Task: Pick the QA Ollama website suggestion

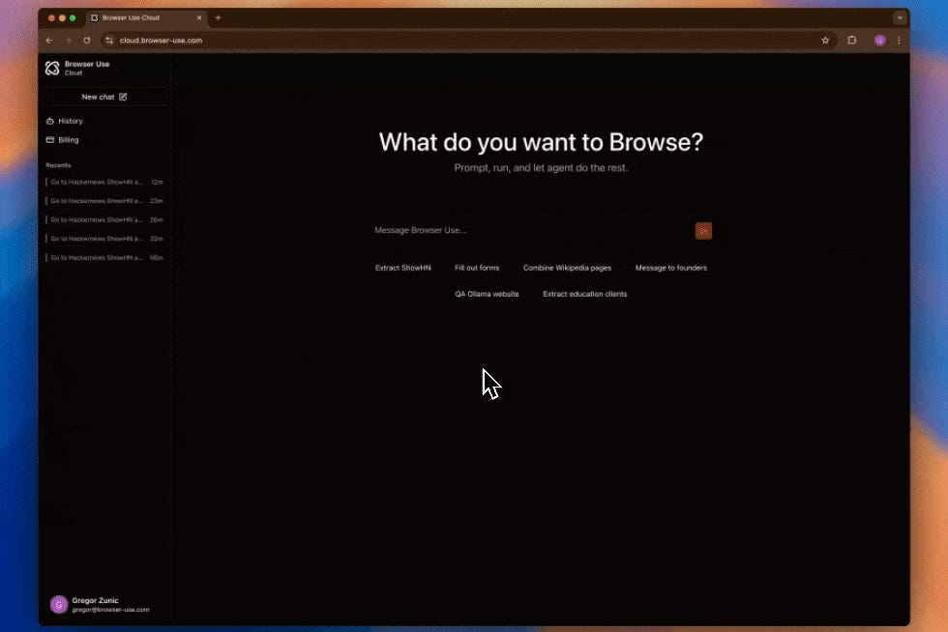Action: pos(487,294)
